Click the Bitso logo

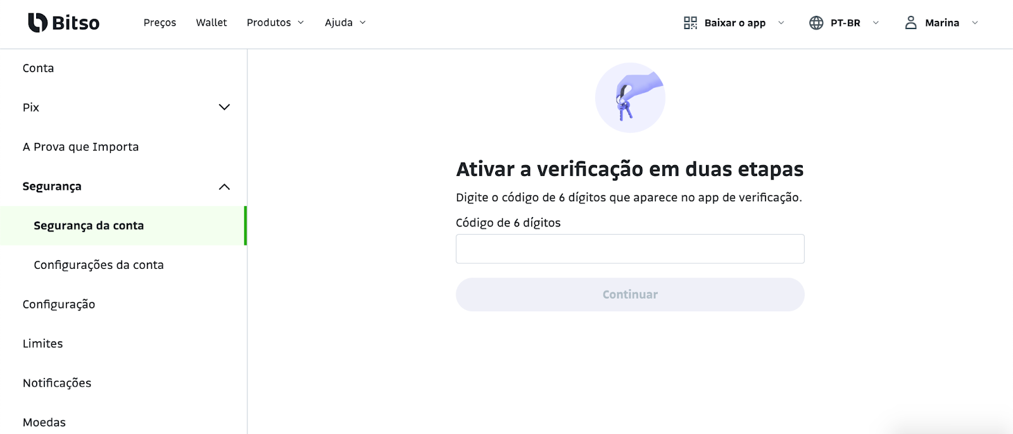pyautogui.click(x=64, y=23)
